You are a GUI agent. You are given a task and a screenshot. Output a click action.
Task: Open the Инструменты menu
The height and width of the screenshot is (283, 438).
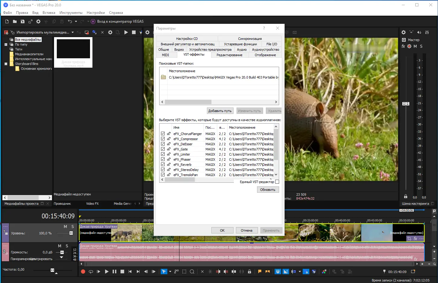[x=71, y=13]
